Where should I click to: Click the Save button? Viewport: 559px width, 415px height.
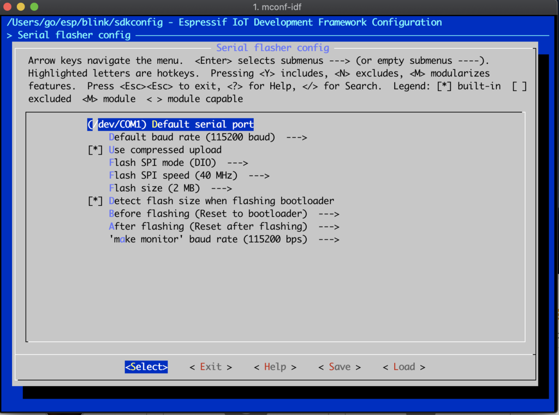[x=340, y=367]
